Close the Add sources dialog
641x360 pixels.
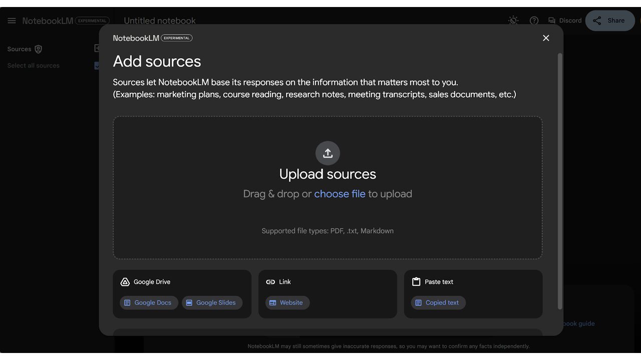click(546, 38)
